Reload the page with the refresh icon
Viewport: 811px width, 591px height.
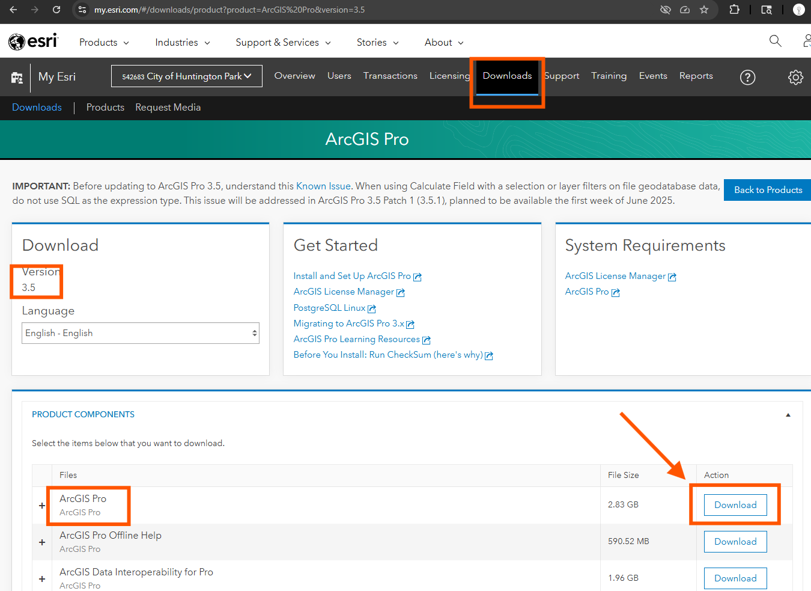[56, 10]
